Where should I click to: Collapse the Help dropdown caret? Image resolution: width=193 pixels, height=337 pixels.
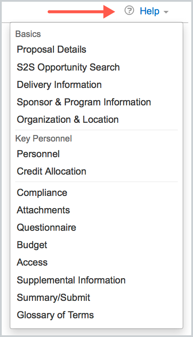(166, 12)
